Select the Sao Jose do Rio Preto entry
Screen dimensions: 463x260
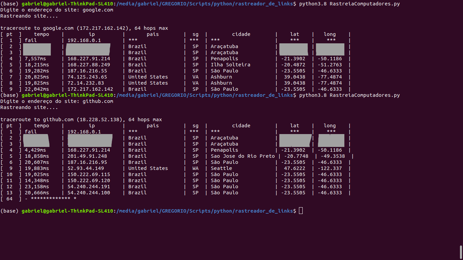pyautogui.click(x=243, y=156)
